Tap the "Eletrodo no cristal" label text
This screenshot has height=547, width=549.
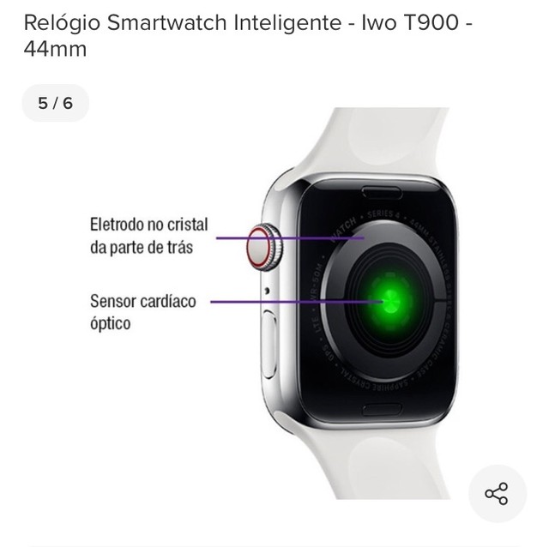tap(149, 225)
